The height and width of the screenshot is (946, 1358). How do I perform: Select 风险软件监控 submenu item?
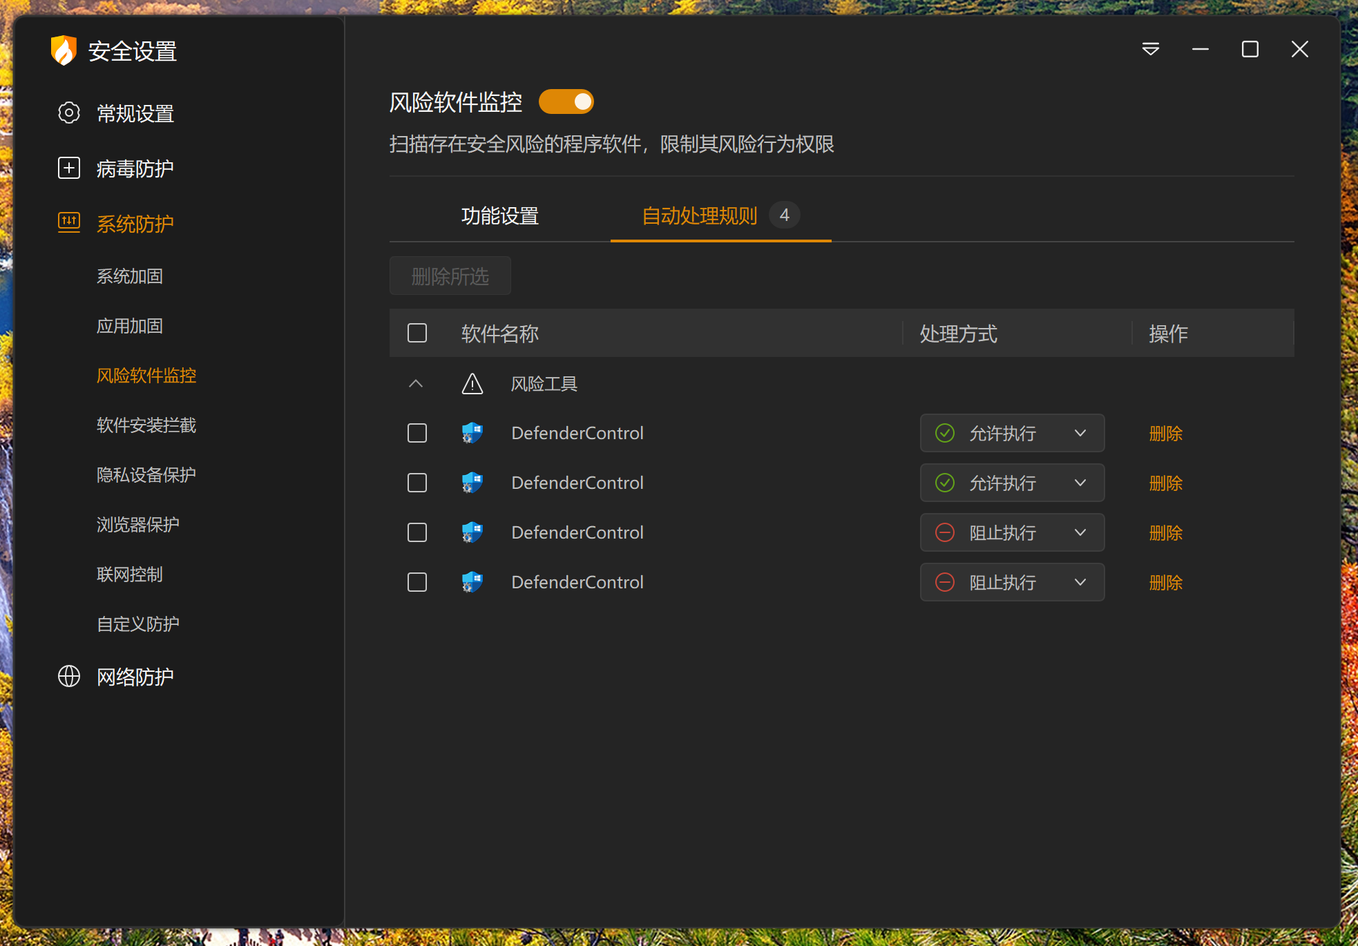(146, 376)
